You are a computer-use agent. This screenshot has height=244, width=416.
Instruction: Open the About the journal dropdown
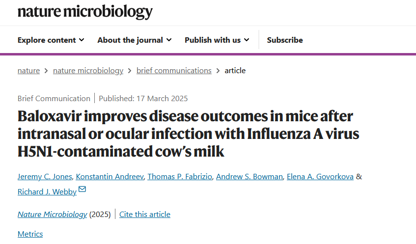coord(134,40)
